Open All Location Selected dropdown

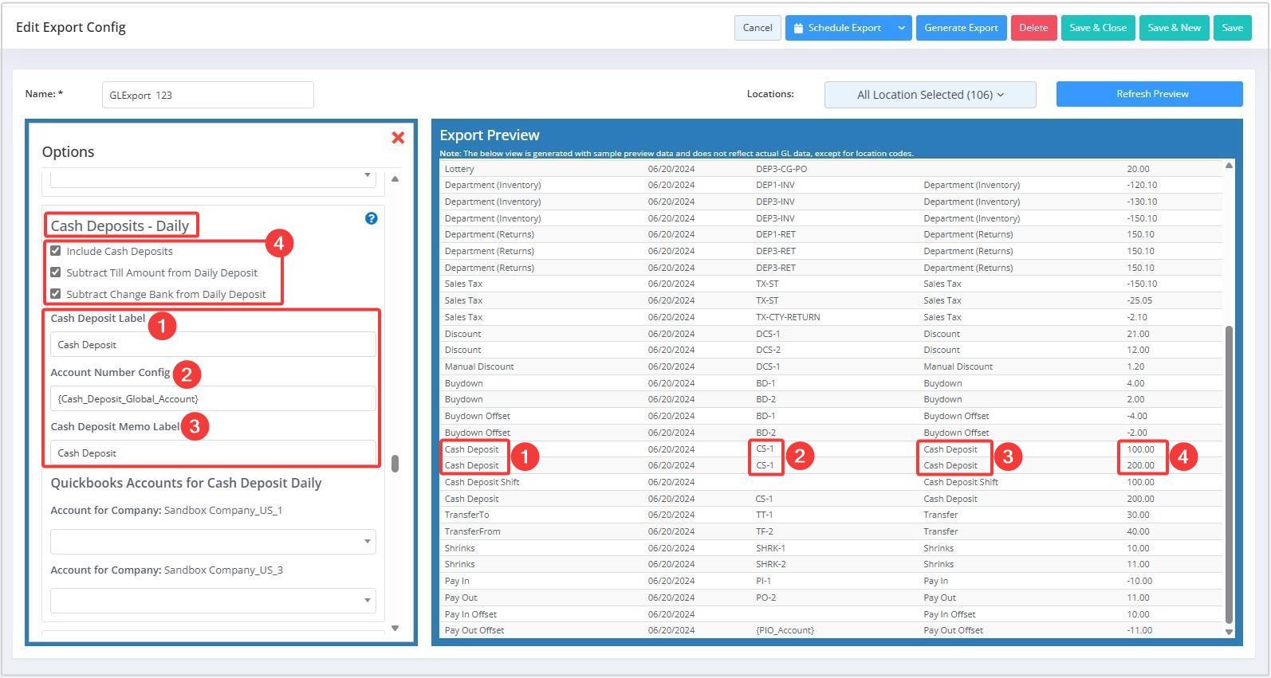pyautogui.click(x=930, y=95)
